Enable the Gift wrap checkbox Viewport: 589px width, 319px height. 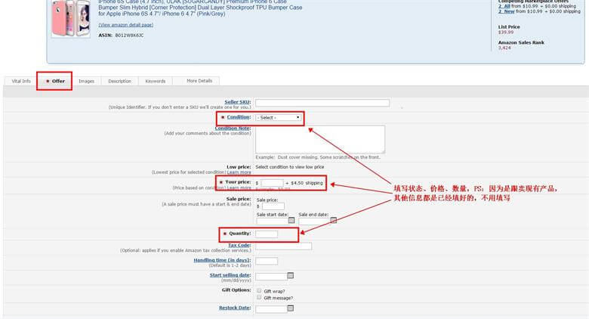pyautogui.click(x=259, y=290)
